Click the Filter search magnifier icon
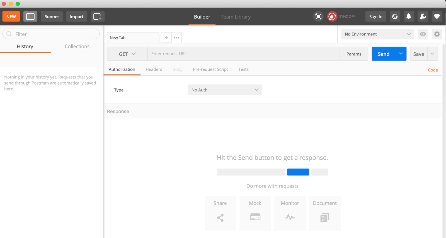Screen dimensions: 446x238 pos(9,34)
